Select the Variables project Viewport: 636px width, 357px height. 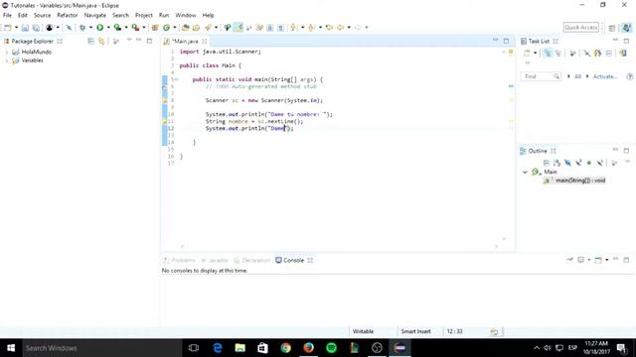click(x=33, y=60)
